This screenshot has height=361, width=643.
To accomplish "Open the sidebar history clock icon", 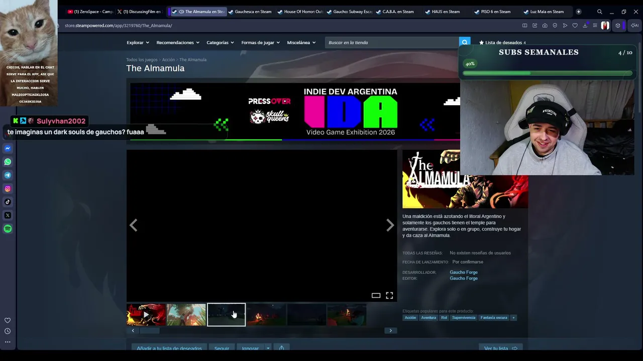I will pos(8,331).
